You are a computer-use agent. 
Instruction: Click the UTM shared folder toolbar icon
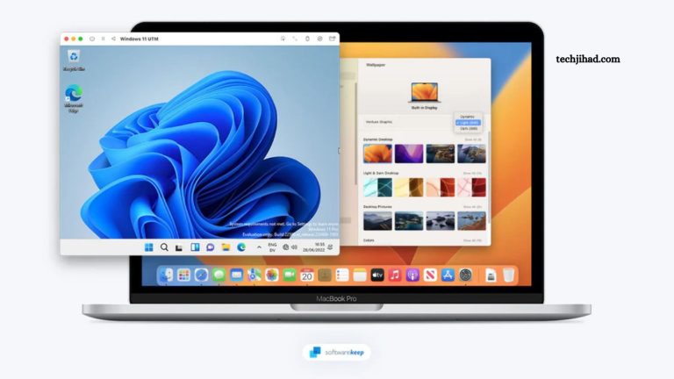(333, 39)
